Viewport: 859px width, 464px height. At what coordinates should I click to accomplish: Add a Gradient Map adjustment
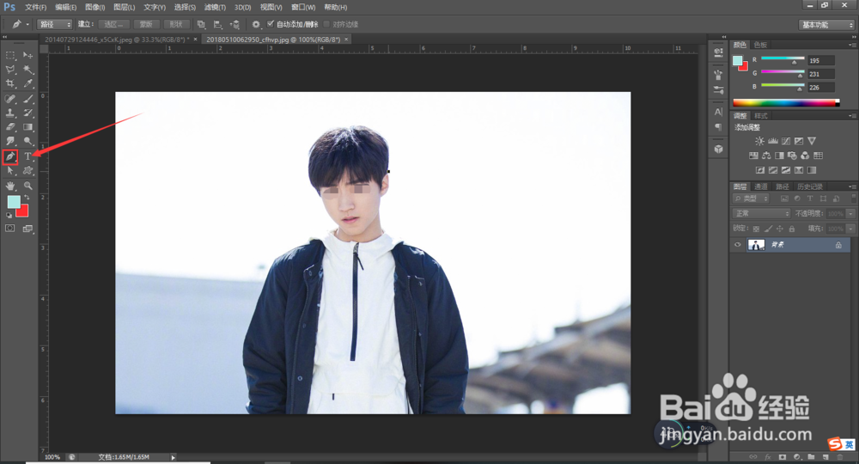(x=812, y=170)
